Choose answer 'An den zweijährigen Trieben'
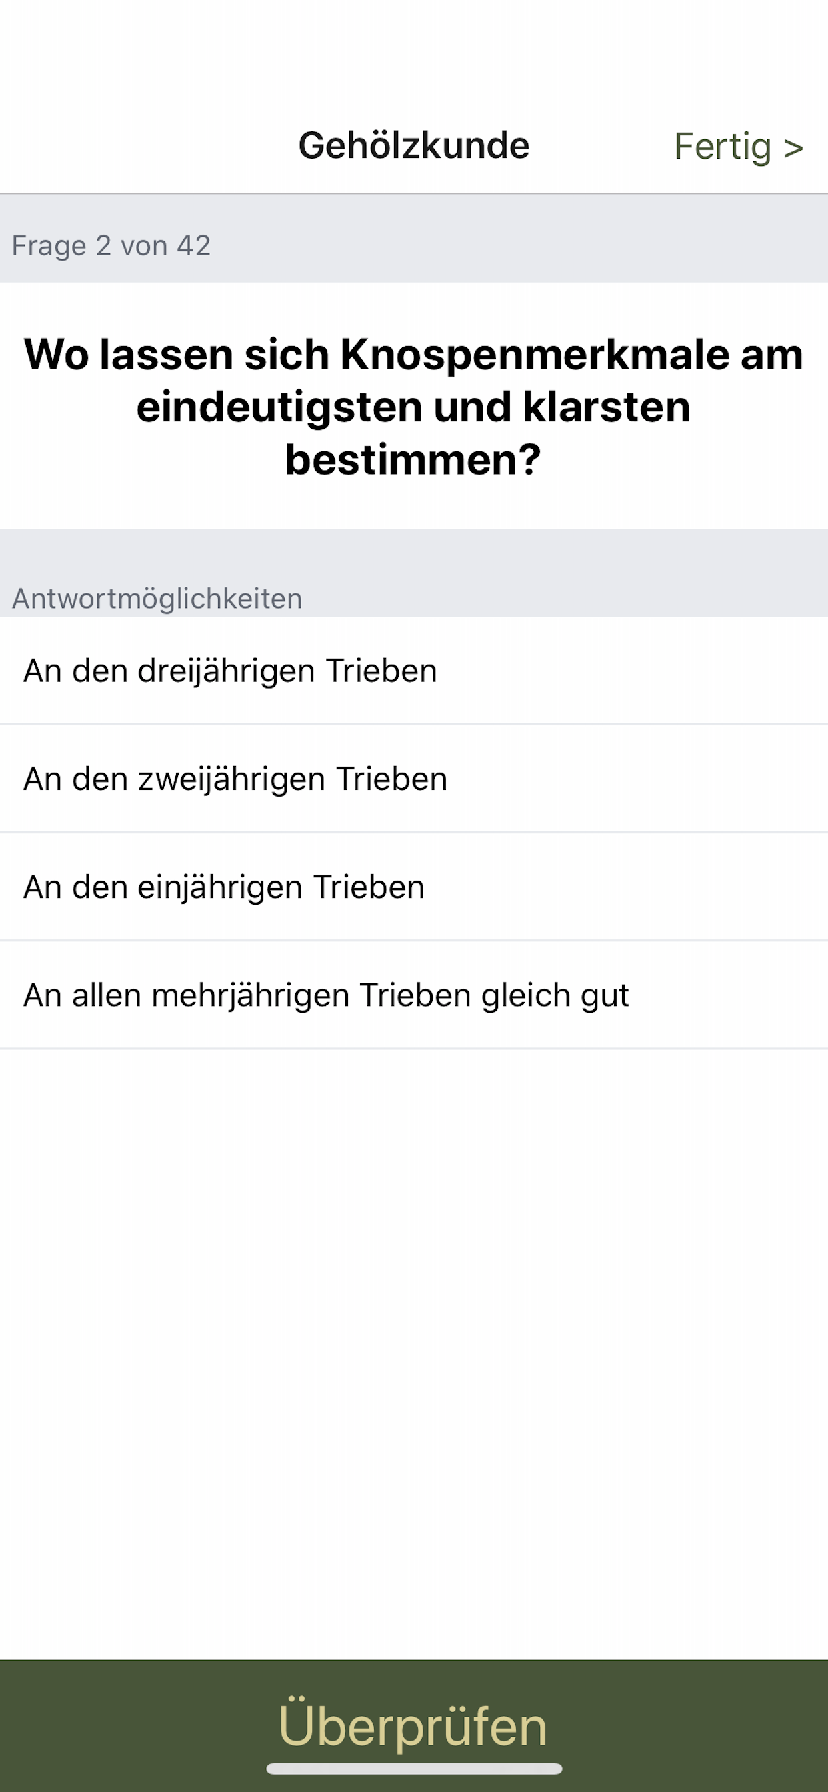The width and height of the screenshot is (828, 1792). click(x=414, y=779)
